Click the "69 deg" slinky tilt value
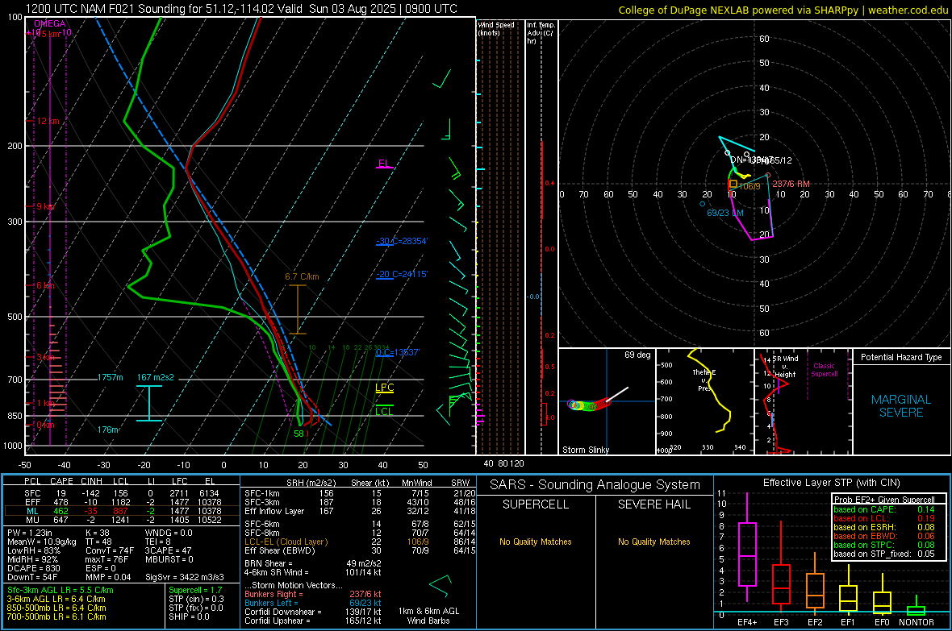This screenshot has width=952, height=631. (x=637, y=355)
